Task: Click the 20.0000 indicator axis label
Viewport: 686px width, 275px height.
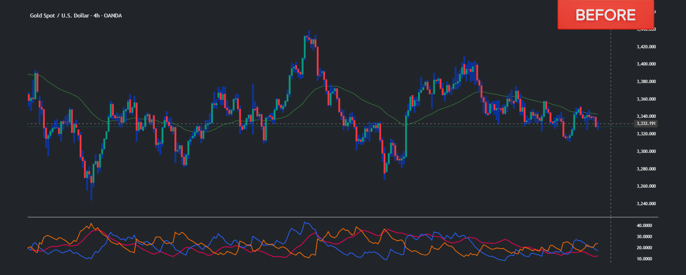Action: pyautogui.click(x=644, y=248)
